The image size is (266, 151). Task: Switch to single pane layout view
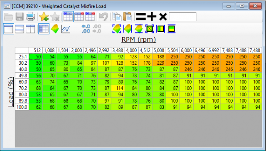pyautogui.click(x=8, y=29)
